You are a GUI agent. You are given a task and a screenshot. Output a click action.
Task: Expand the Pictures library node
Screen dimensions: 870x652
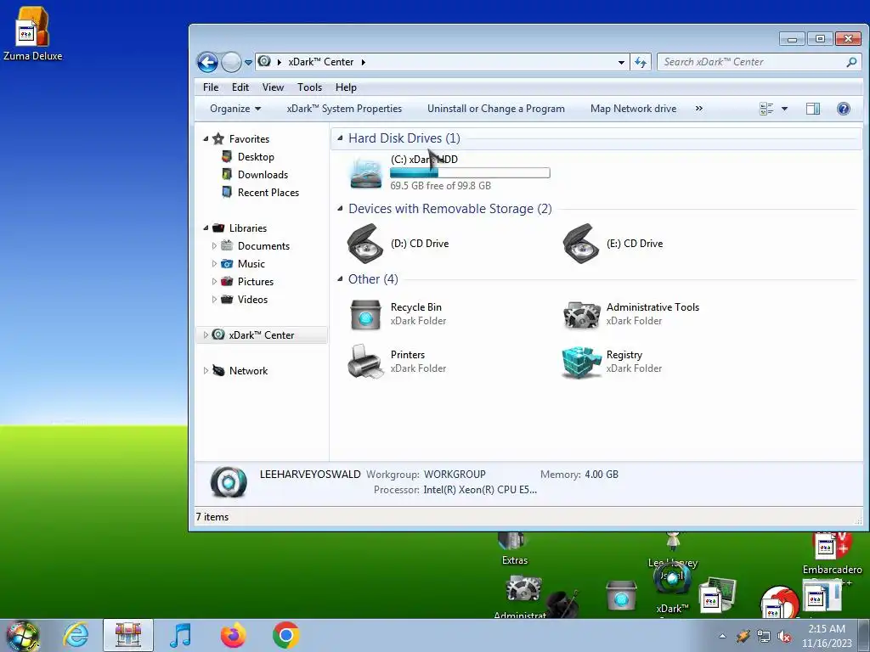[214, 281]
